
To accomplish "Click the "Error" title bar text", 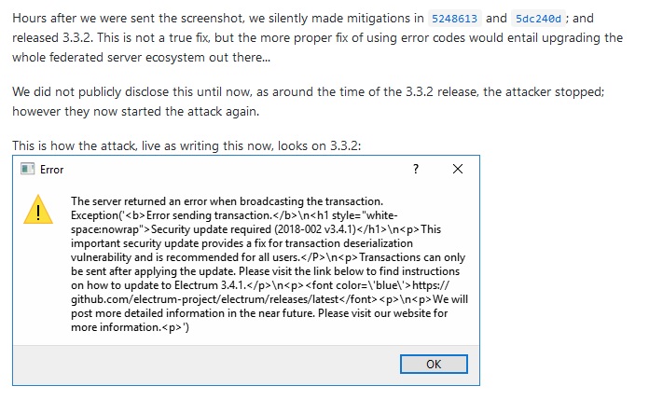I will point(51,170).
